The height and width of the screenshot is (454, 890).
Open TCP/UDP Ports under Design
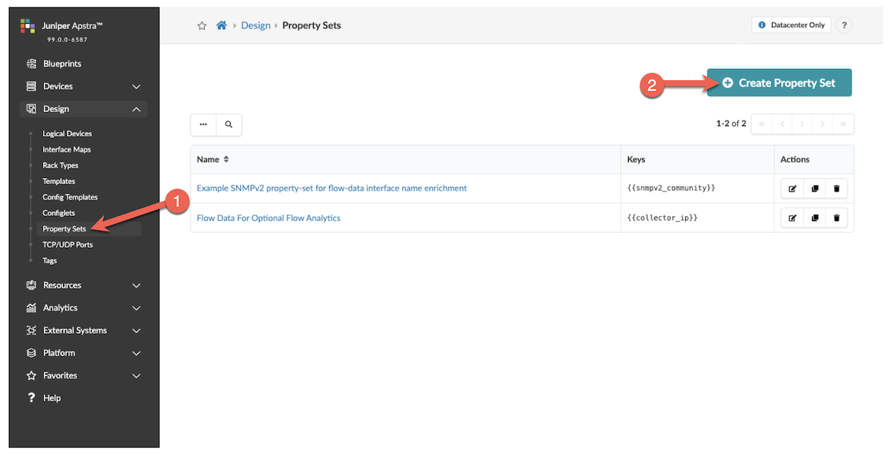coord(67,245)
